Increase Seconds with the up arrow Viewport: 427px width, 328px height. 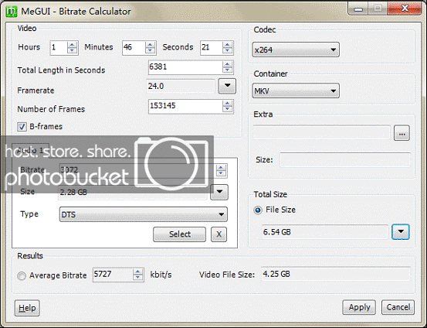227,45
